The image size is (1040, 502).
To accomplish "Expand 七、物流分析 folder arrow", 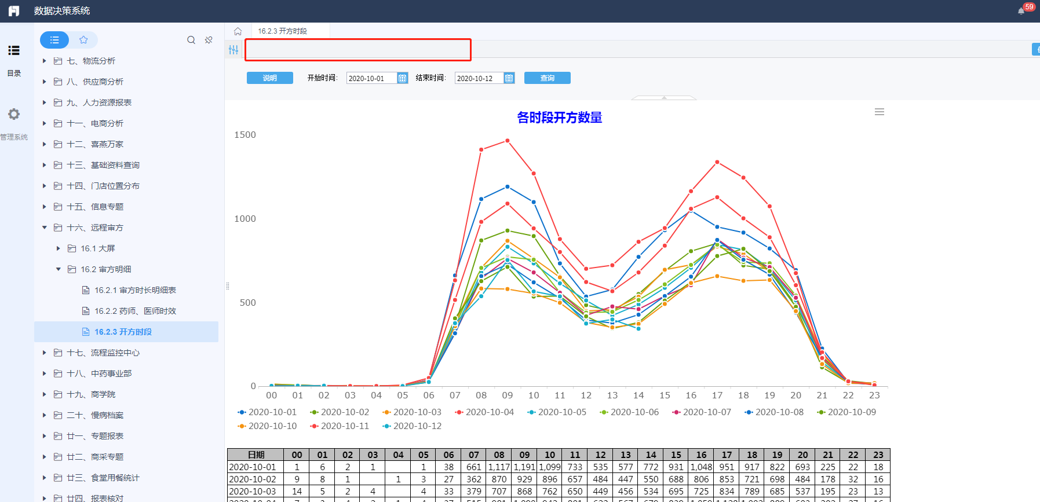I will point(45,61).
